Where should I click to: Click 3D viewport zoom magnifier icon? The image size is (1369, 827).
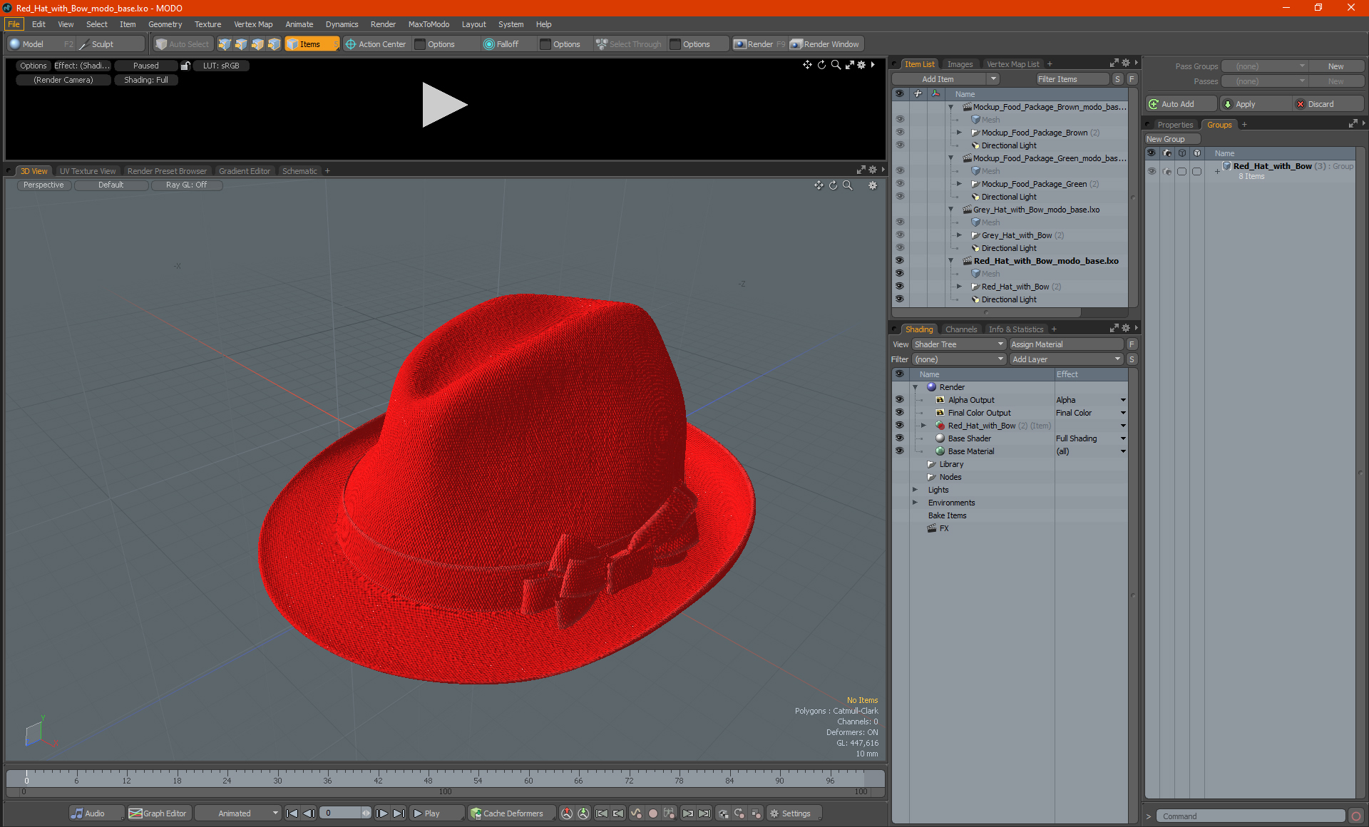coord(848,185)
